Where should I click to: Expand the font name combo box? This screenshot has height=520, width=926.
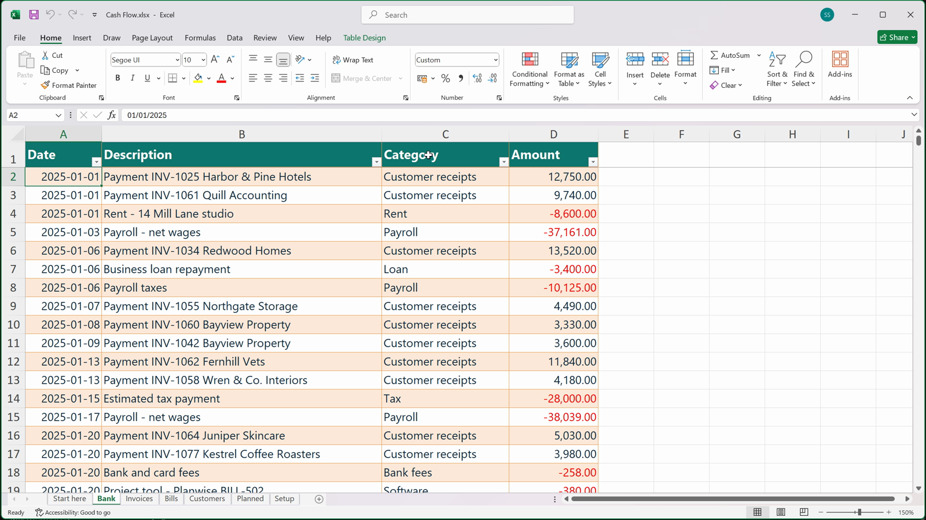[177, 60]
